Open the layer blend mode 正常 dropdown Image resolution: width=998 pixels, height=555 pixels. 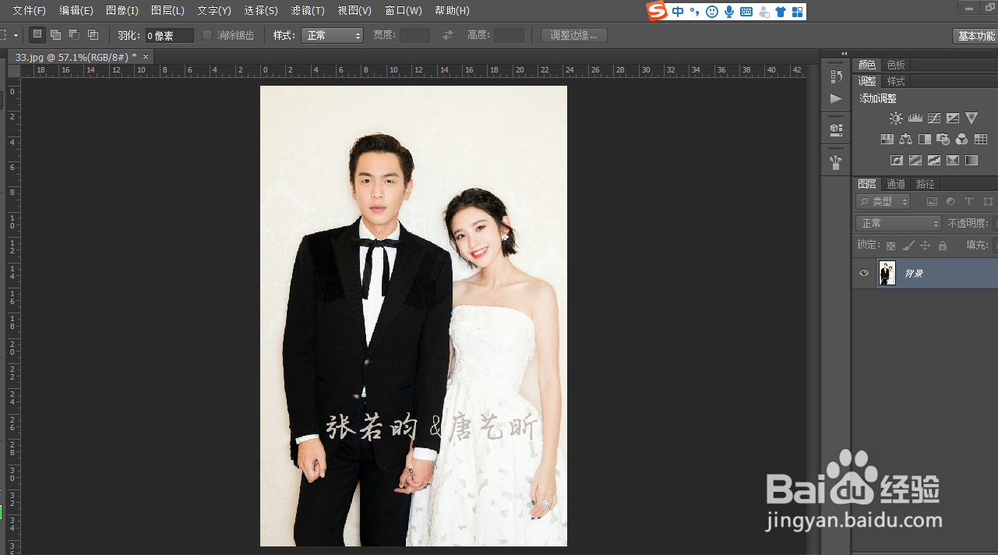point(898,224)
